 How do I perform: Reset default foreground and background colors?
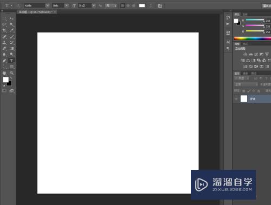point(4,85)
